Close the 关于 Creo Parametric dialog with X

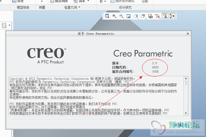[x=188, y=34]
